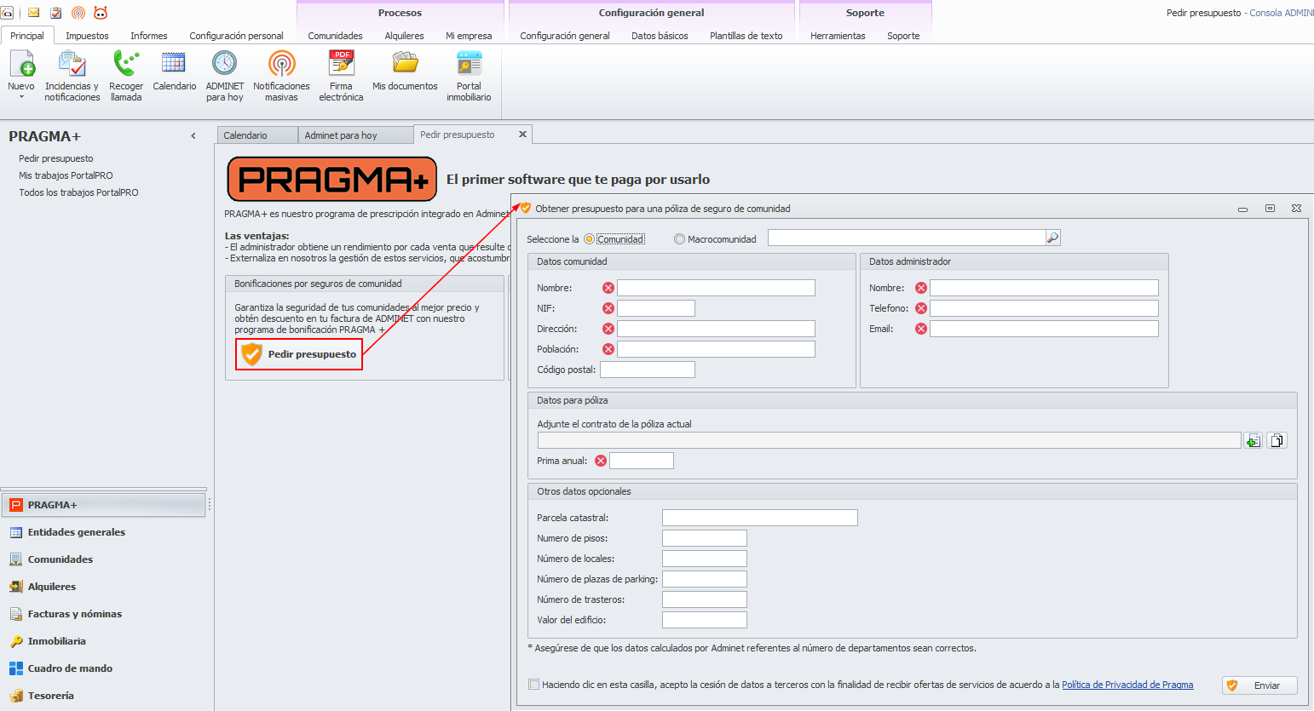This screenshot has height=711, width=1314.
Task: Switch to Adminet para hoy document tab
Action: click(355, 135)
